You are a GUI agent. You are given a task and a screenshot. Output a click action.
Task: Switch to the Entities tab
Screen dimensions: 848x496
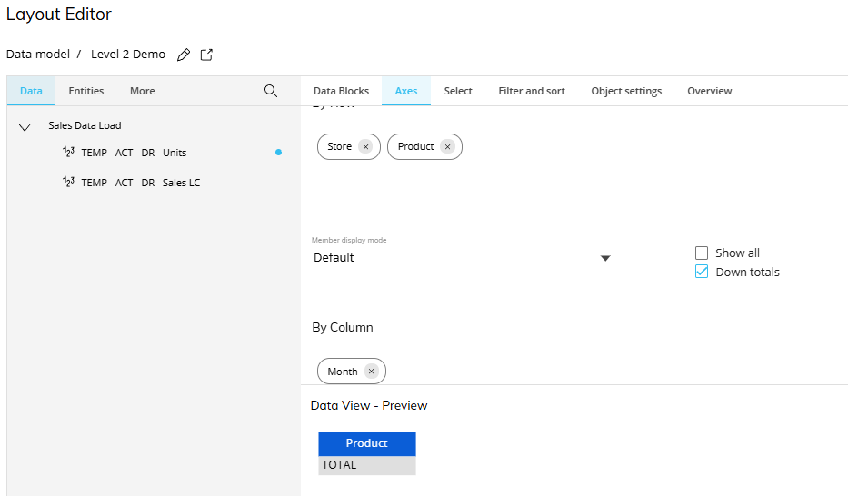tap(86, 91)
